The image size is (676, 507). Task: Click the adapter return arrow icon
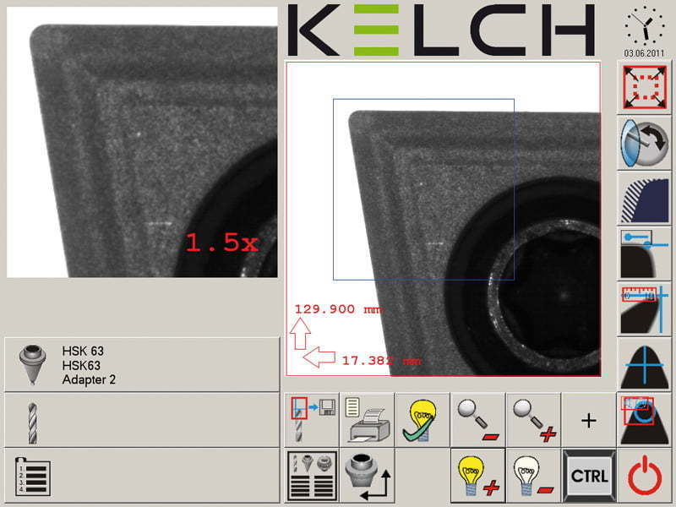368,476
